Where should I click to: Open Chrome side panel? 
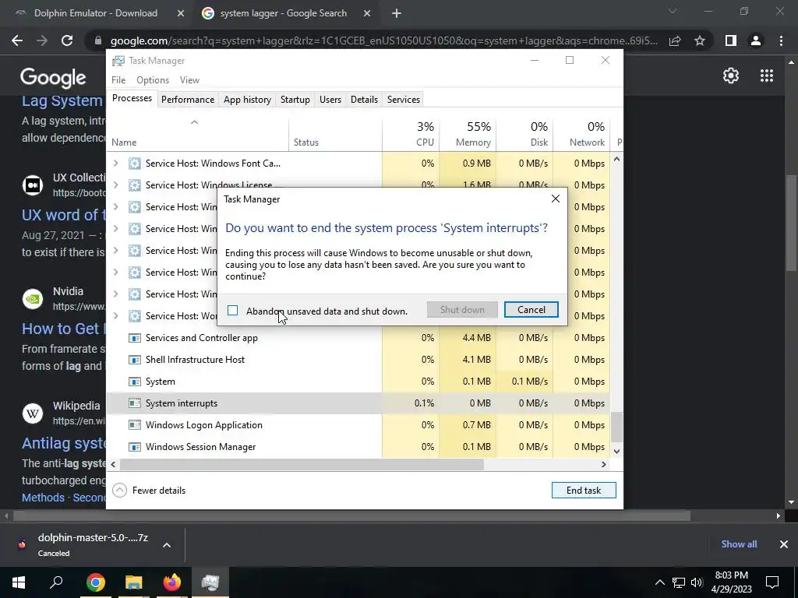(731, 40)
